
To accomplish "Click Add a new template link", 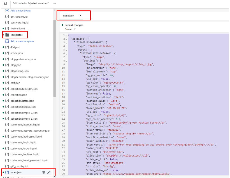I will pyautogui.click(x=22, y=41).
